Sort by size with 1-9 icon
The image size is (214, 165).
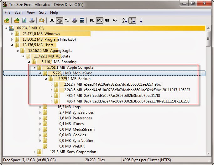[x=132, y=21]
